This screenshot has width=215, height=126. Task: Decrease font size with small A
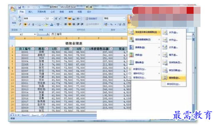60,19
